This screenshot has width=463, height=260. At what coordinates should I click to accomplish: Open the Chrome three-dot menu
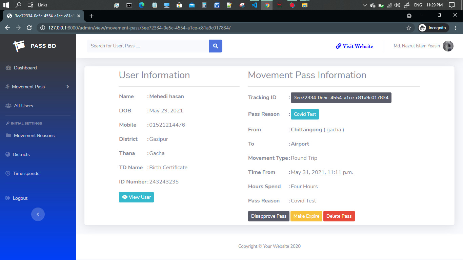coord(456,28)
